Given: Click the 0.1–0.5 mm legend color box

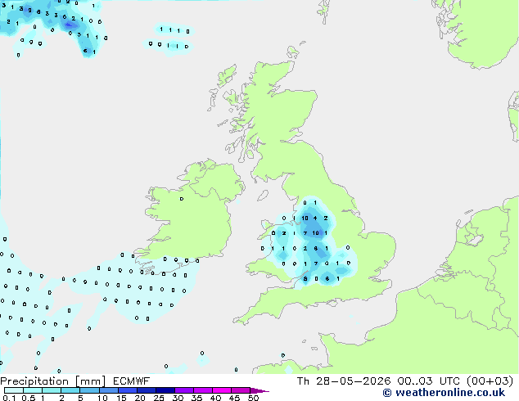Looking at the screenshot, I should [14, 390].
